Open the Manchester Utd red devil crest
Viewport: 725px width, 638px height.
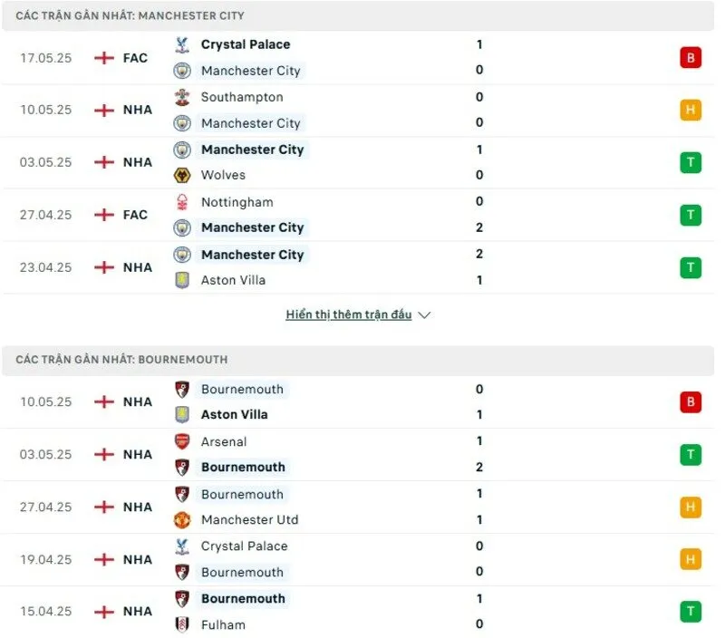(181, 520)
